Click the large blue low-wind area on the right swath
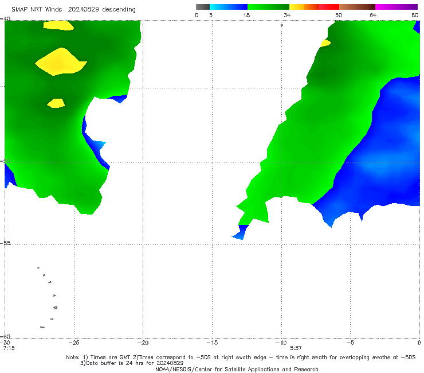The height and width of the screenshot is (373, 424). click(379, 151)
